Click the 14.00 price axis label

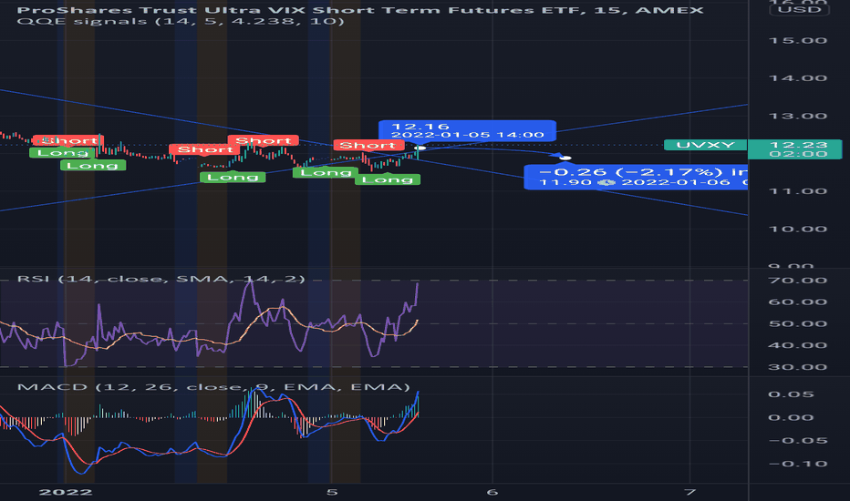point(798,78)
